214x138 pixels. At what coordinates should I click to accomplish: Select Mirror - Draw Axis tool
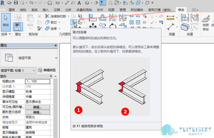click(123, 18)
